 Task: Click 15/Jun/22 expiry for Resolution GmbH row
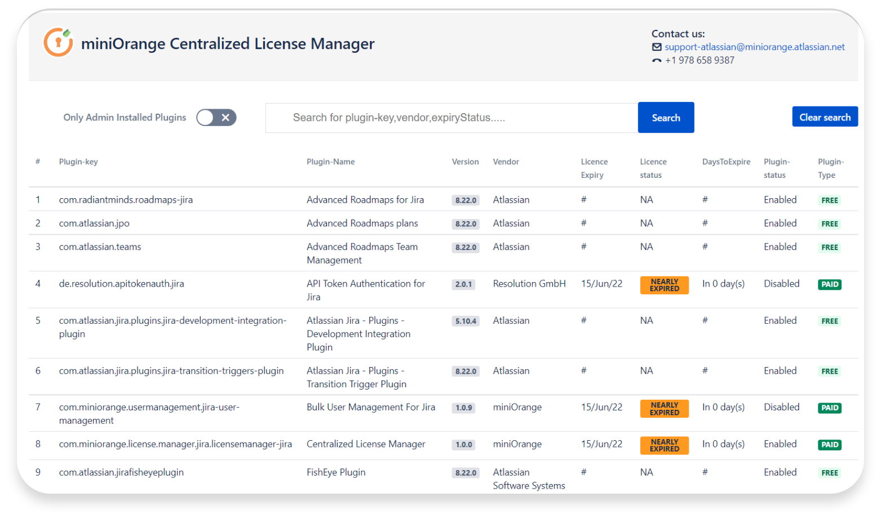click(x=602, y=284)
